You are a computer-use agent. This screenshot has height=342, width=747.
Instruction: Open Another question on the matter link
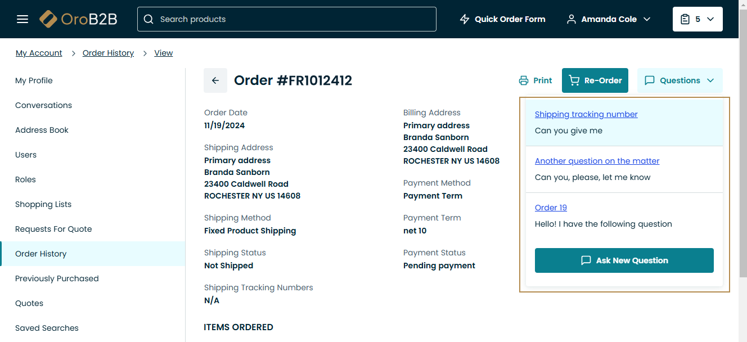pos(597,161)
